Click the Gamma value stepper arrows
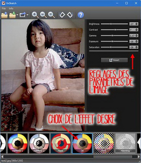Screen dimensions: 141x163 (x=137, y=36)
